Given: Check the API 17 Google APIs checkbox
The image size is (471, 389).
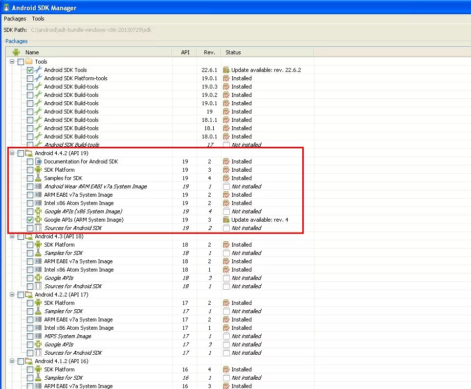Looking at the screenshot, I should tap(30, 344).
